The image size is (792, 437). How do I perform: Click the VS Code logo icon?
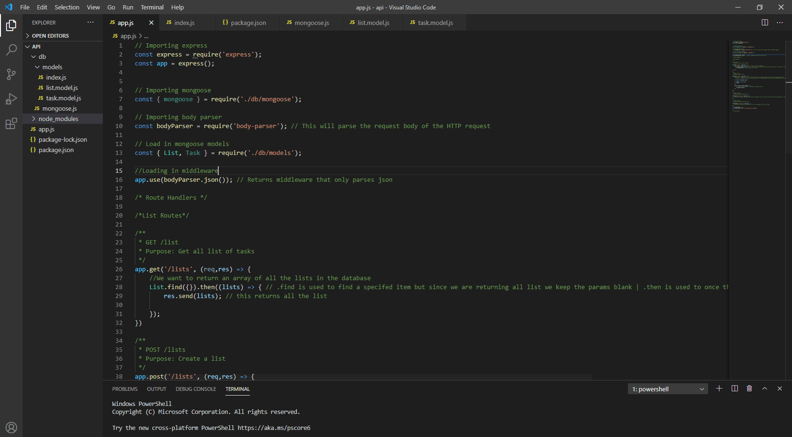(x=8, y=7)
